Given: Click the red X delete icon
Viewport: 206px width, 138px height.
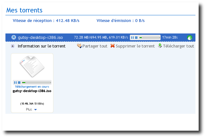Looking at the screenshot, I should [113, 46].
